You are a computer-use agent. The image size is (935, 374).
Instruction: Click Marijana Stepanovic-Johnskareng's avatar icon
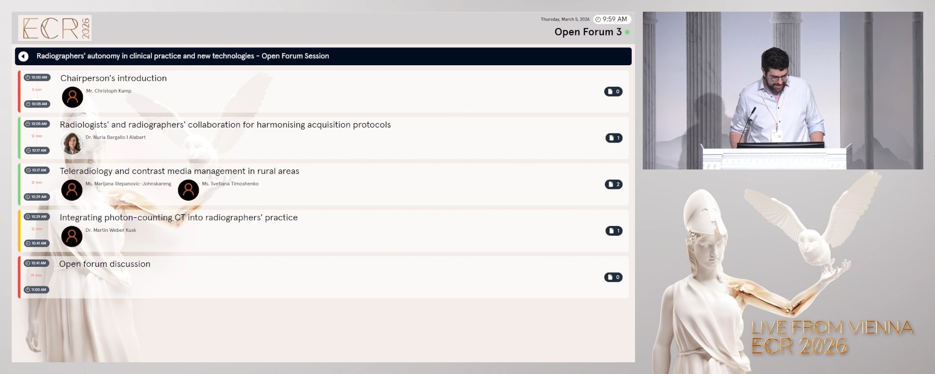pyautogui.click(x=72, y=190)
